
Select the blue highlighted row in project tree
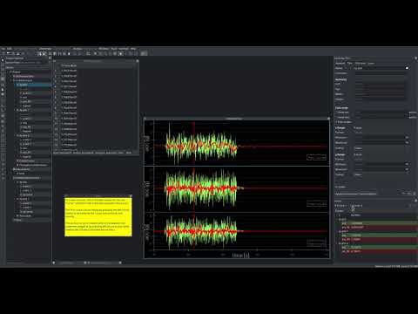[33, 85]
